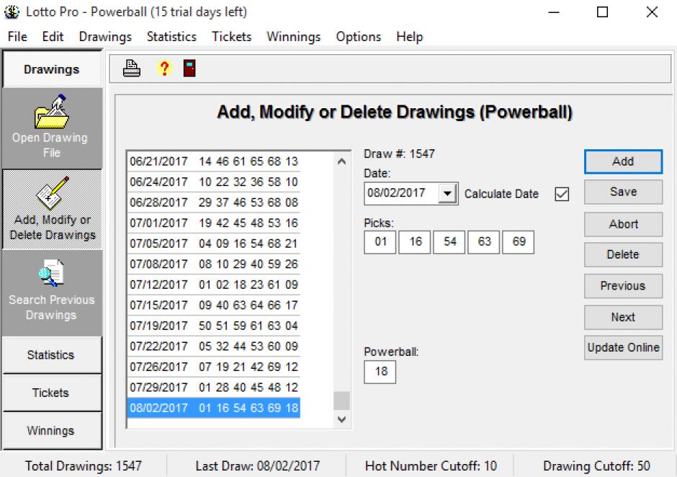Select the 06/24/2017 drawing row
This screenshot has height=477, width=677.
coord(214,182)
